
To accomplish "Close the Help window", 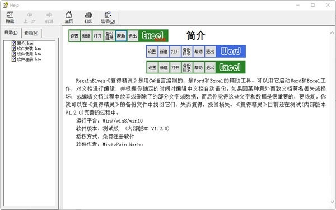I will coord(328,5).
